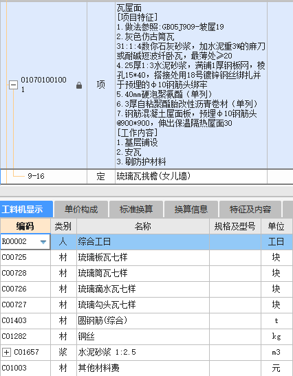Select the 琉璃筒瓦七样 cell
This screenshot has height=376, width=293.
pyautogui.click(x=143, y=274)
